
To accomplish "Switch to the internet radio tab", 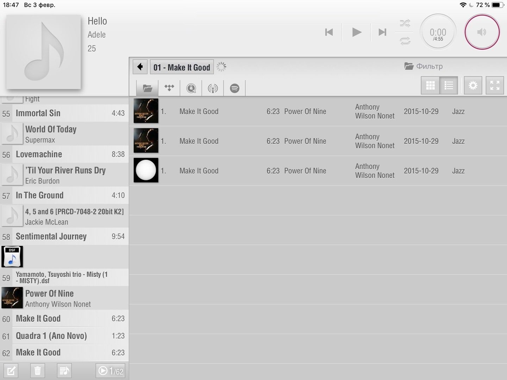I will tap(213, 88).
